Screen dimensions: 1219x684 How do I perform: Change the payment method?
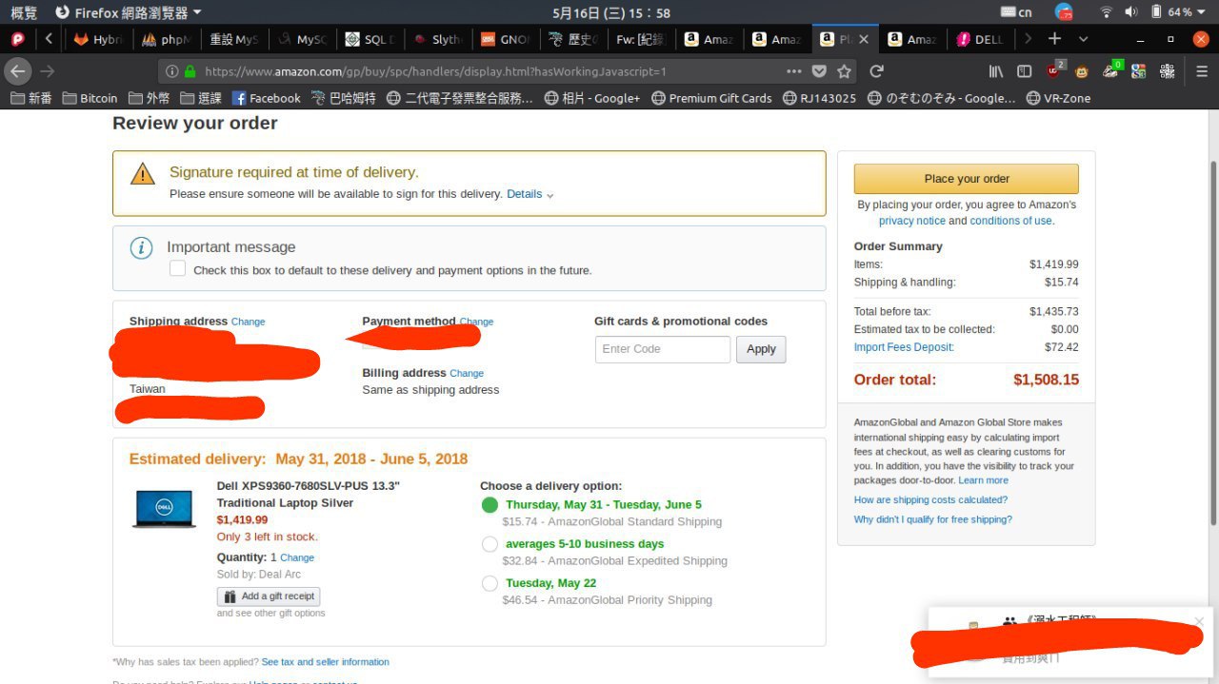coord(476,322)
